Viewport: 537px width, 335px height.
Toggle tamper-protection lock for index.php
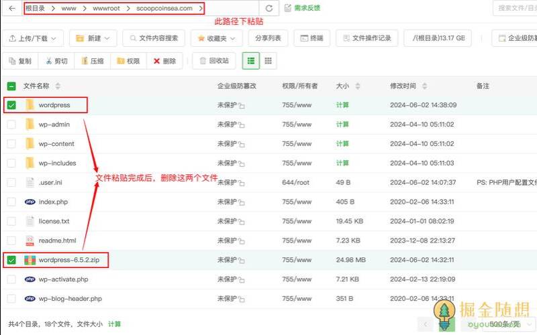[242, 202]
